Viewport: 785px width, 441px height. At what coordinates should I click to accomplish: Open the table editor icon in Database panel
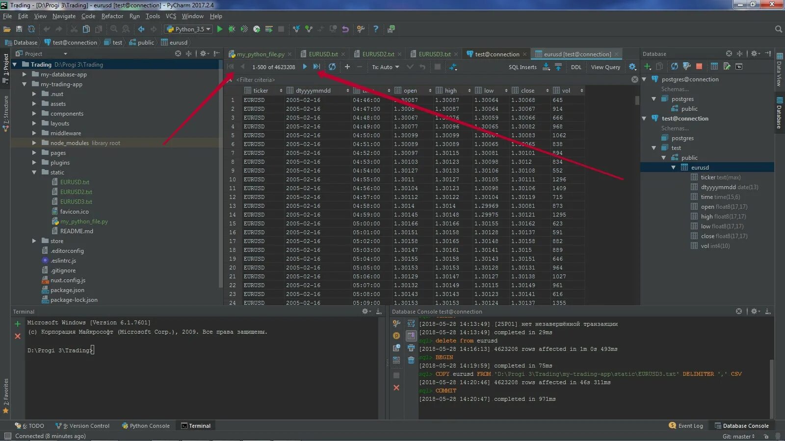[x=714, y=66]
